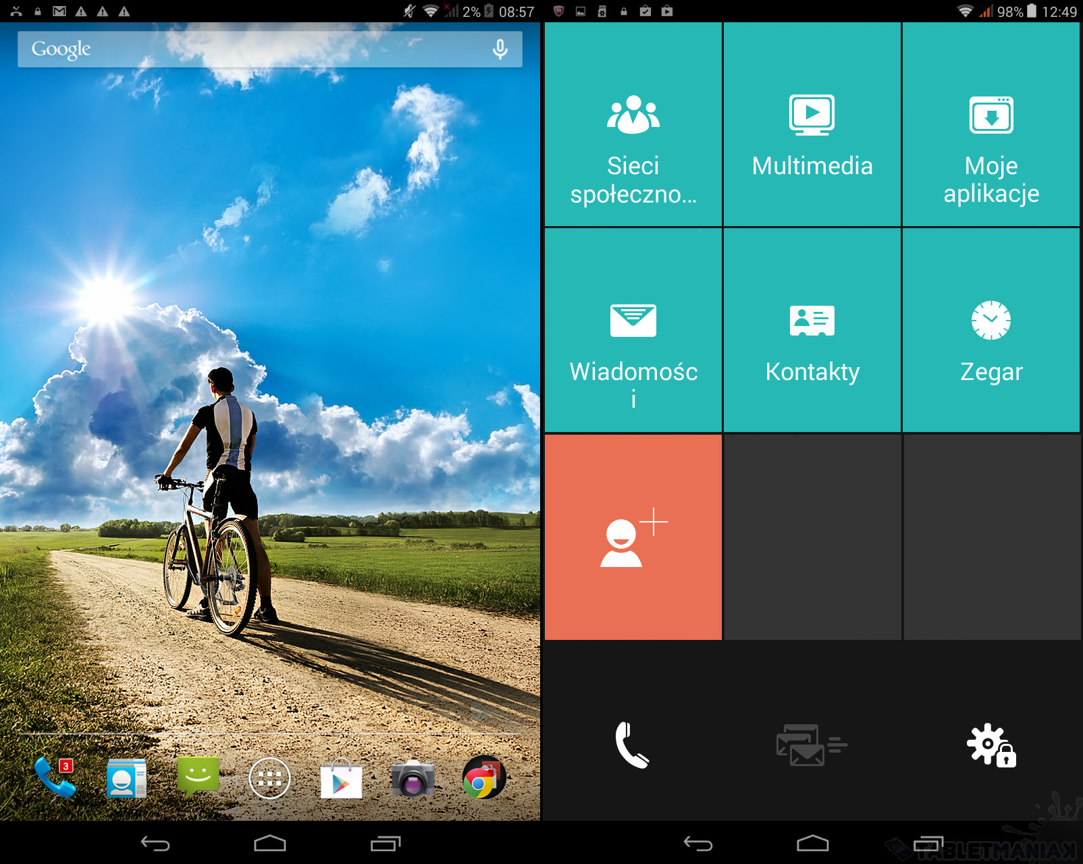This screenshot has height=864, width=1083.
Task: Open the Multimedia tile
Action: tap(812, 125)
